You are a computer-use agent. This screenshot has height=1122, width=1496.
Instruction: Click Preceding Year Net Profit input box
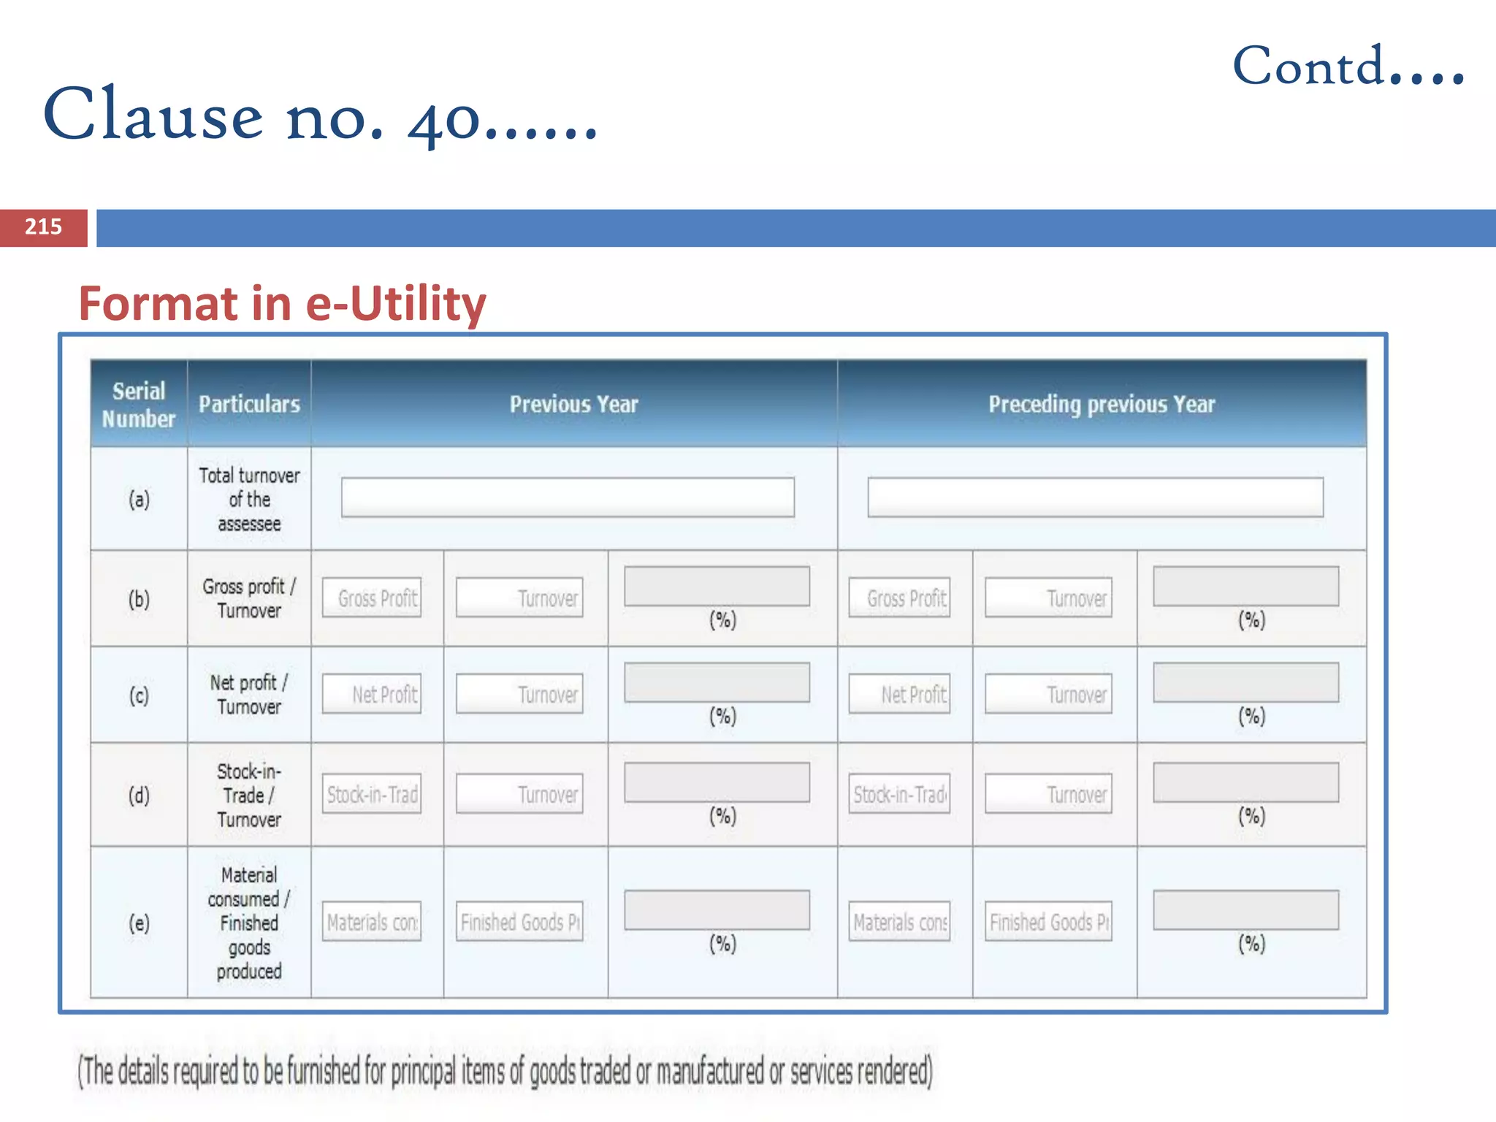[899, 693]
